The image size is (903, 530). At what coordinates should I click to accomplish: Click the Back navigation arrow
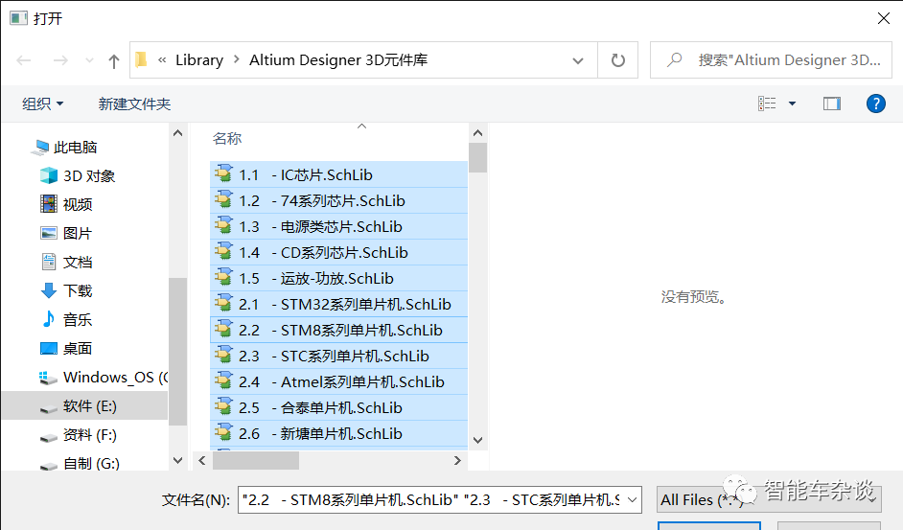[x=24, y=60]
